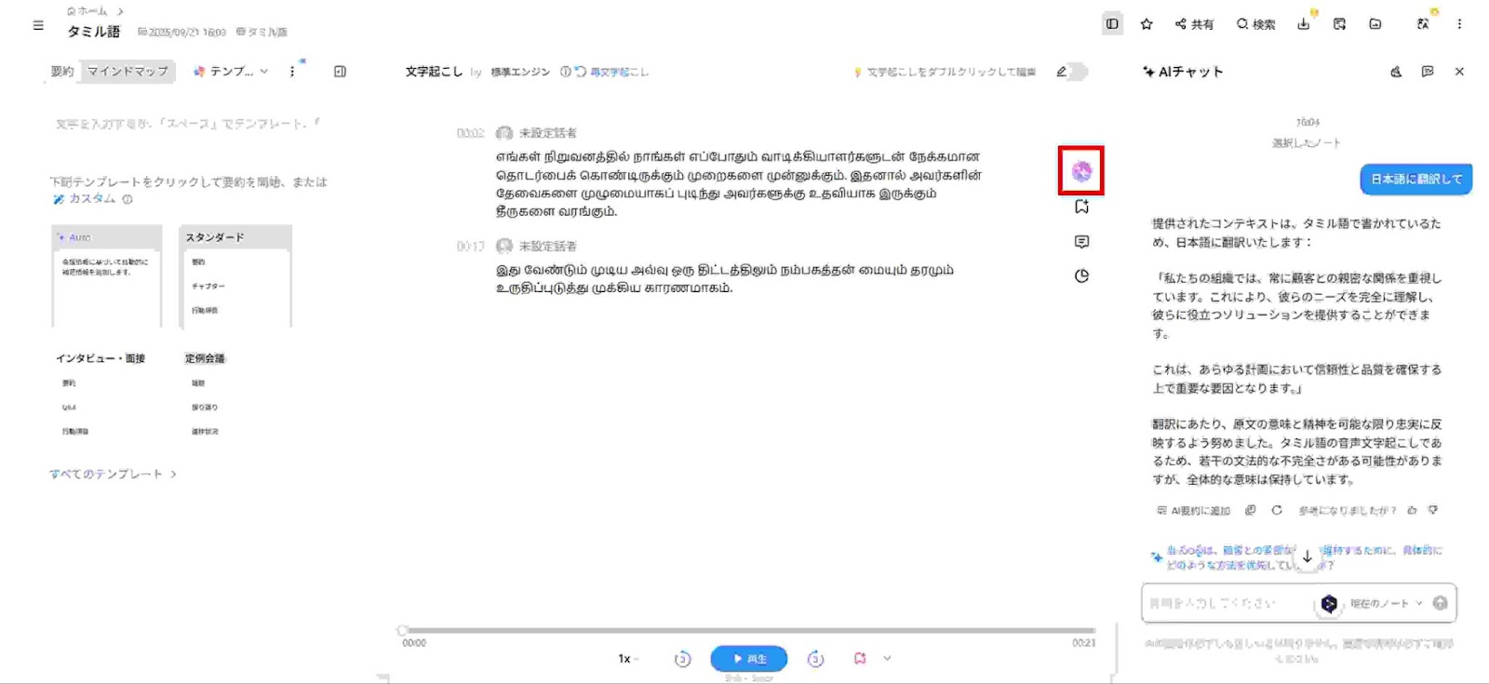Click the add bookmark icon beside transcript
The width and height of the screenshot is (1489, 684).
coord(1081,207)
